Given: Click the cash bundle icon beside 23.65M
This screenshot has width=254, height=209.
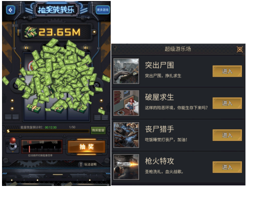Looking at the screenshot, I should 31,32.
